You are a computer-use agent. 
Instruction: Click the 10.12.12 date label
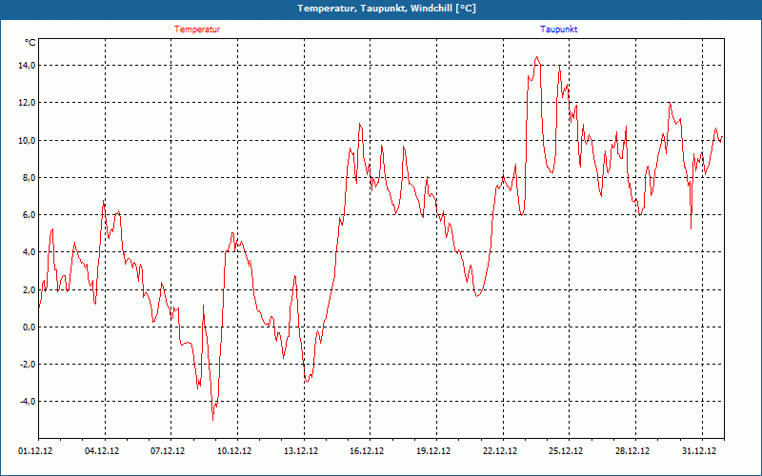(234, 451)
